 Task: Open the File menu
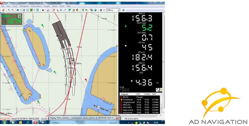[x=3, y=6]
